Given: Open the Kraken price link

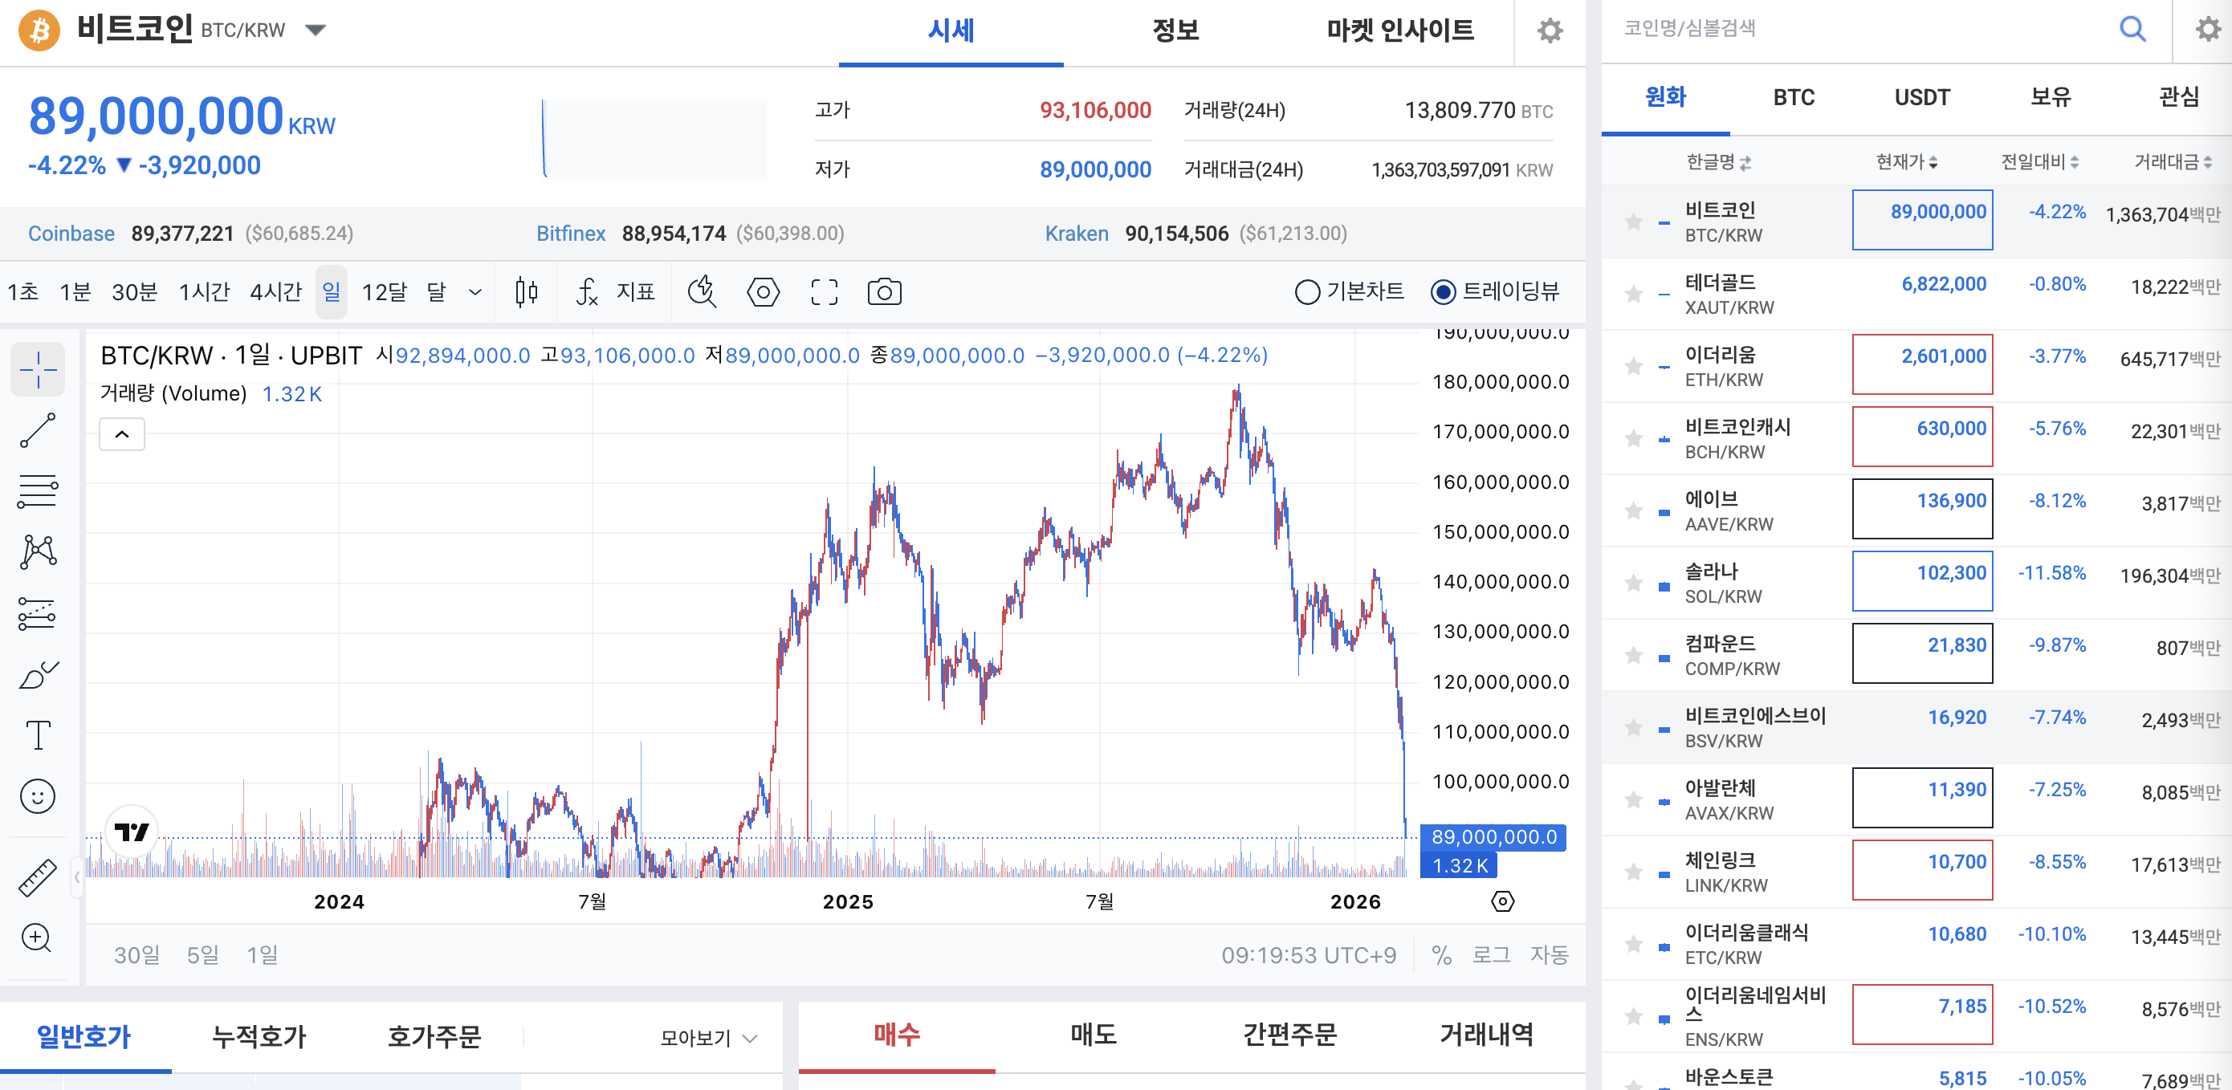Looking at the screenshot, I should (1076, 234).
